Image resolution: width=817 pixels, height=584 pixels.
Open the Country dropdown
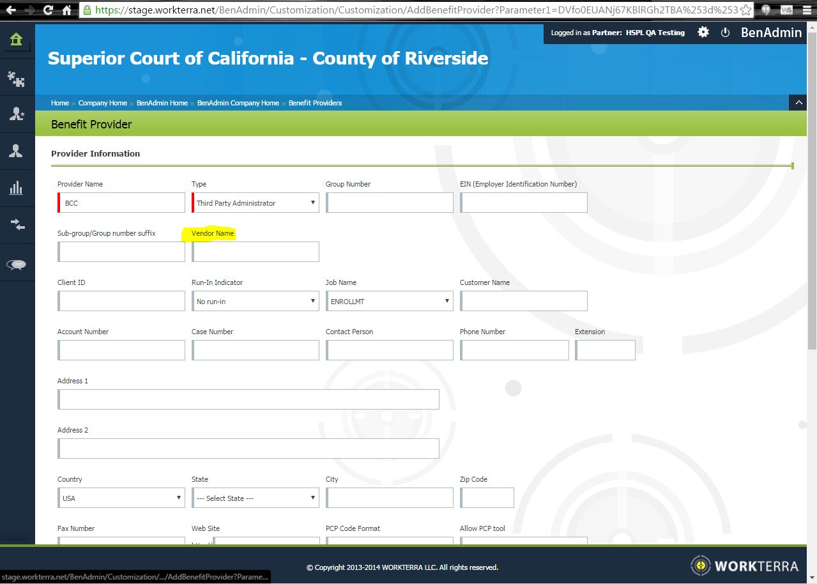coord(121,498)
